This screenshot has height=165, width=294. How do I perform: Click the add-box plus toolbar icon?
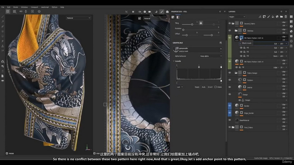pyautogui.click(x=32, y=11)
